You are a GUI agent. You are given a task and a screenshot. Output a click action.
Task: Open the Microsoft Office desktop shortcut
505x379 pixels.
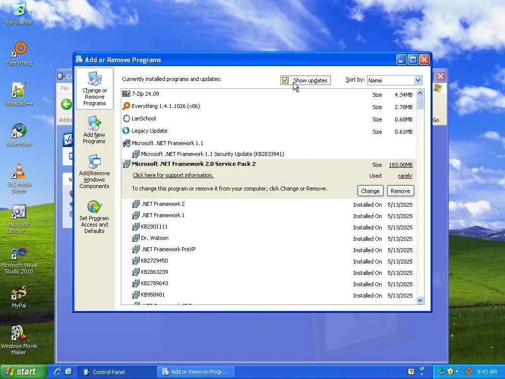19,219
